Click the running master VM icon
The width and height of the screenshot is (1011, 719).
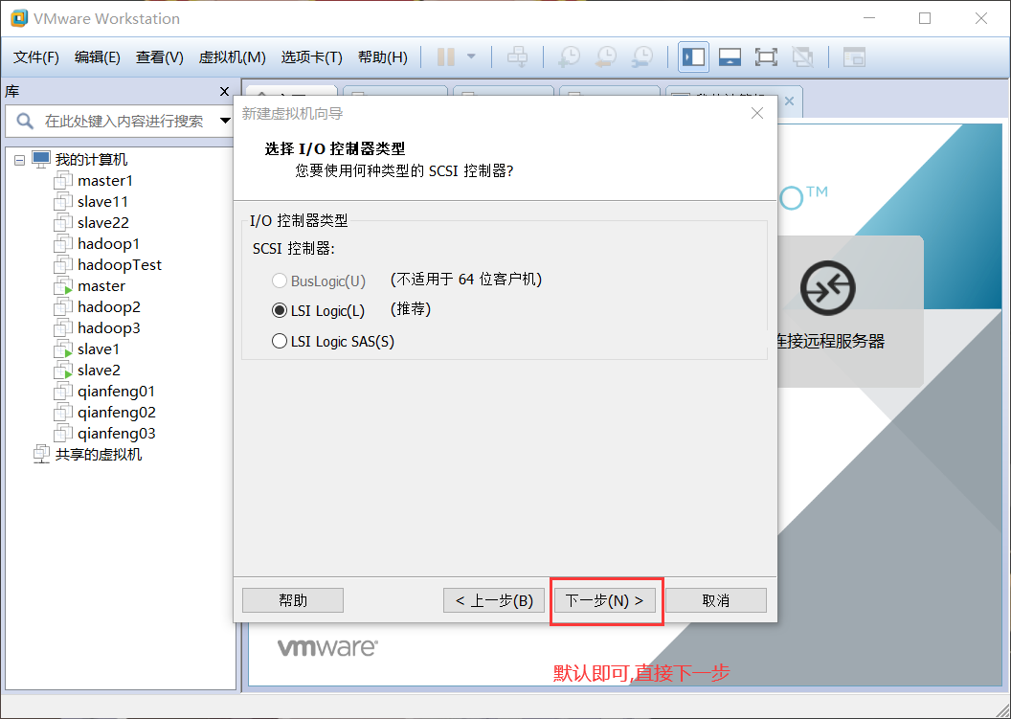click(x=63, y=285)
